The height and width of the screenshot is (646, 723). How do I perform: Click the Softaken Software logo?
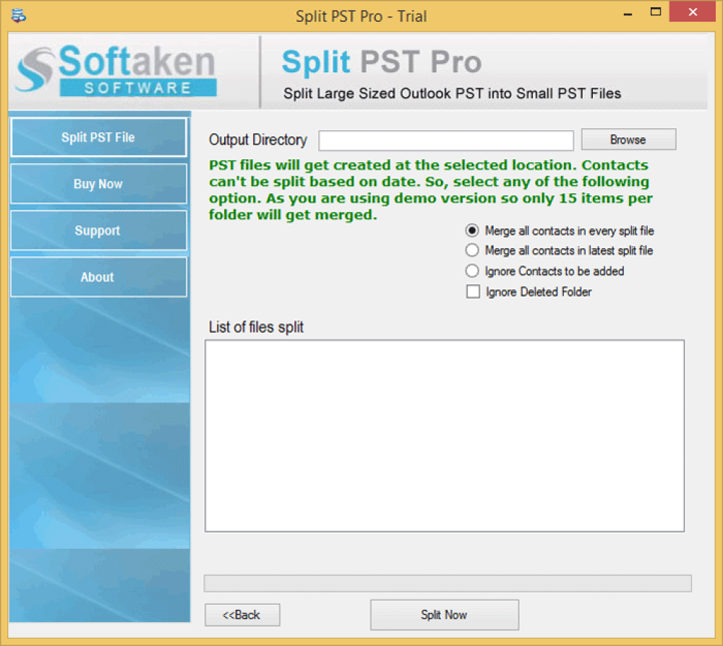coord(116,71)
